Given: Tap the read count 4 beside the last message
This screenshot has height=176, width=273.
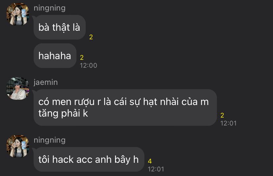Looking at the screenshot, I should tap(150, 161).
